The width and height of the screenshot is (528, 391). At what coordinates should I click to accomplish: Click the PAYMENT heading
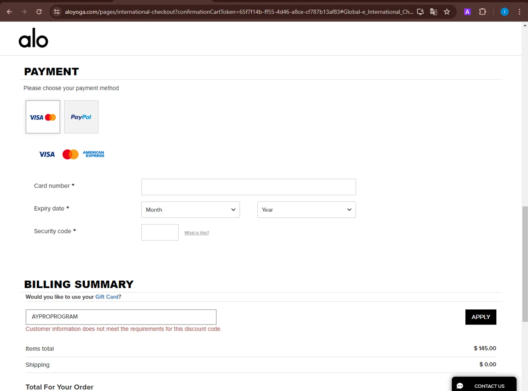51,71
